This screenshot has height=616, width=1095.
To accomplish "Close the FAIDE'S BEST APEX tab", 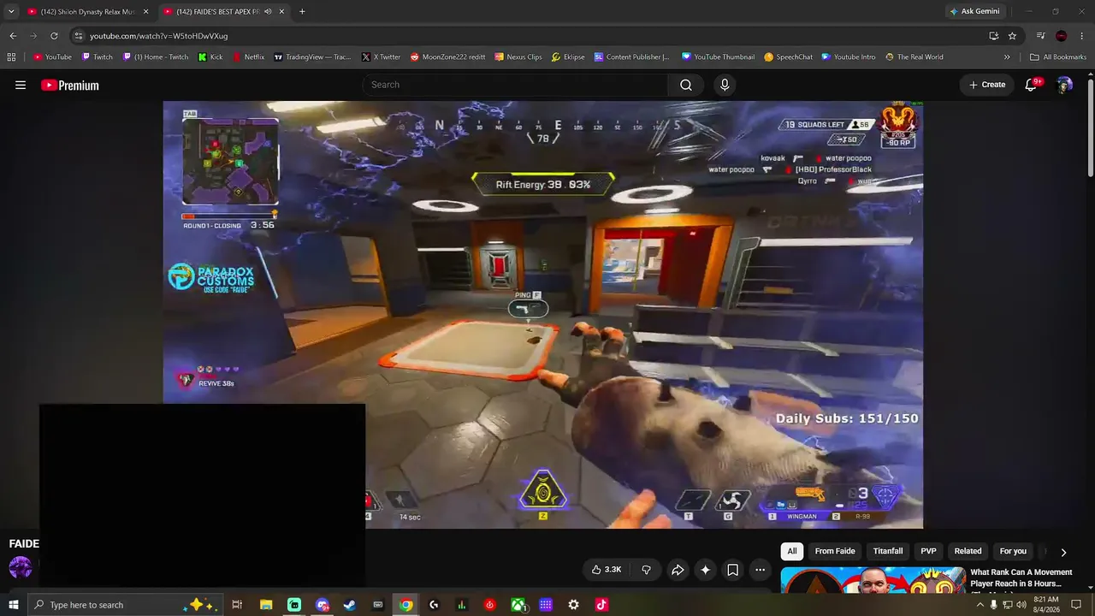I will (281, 12).
